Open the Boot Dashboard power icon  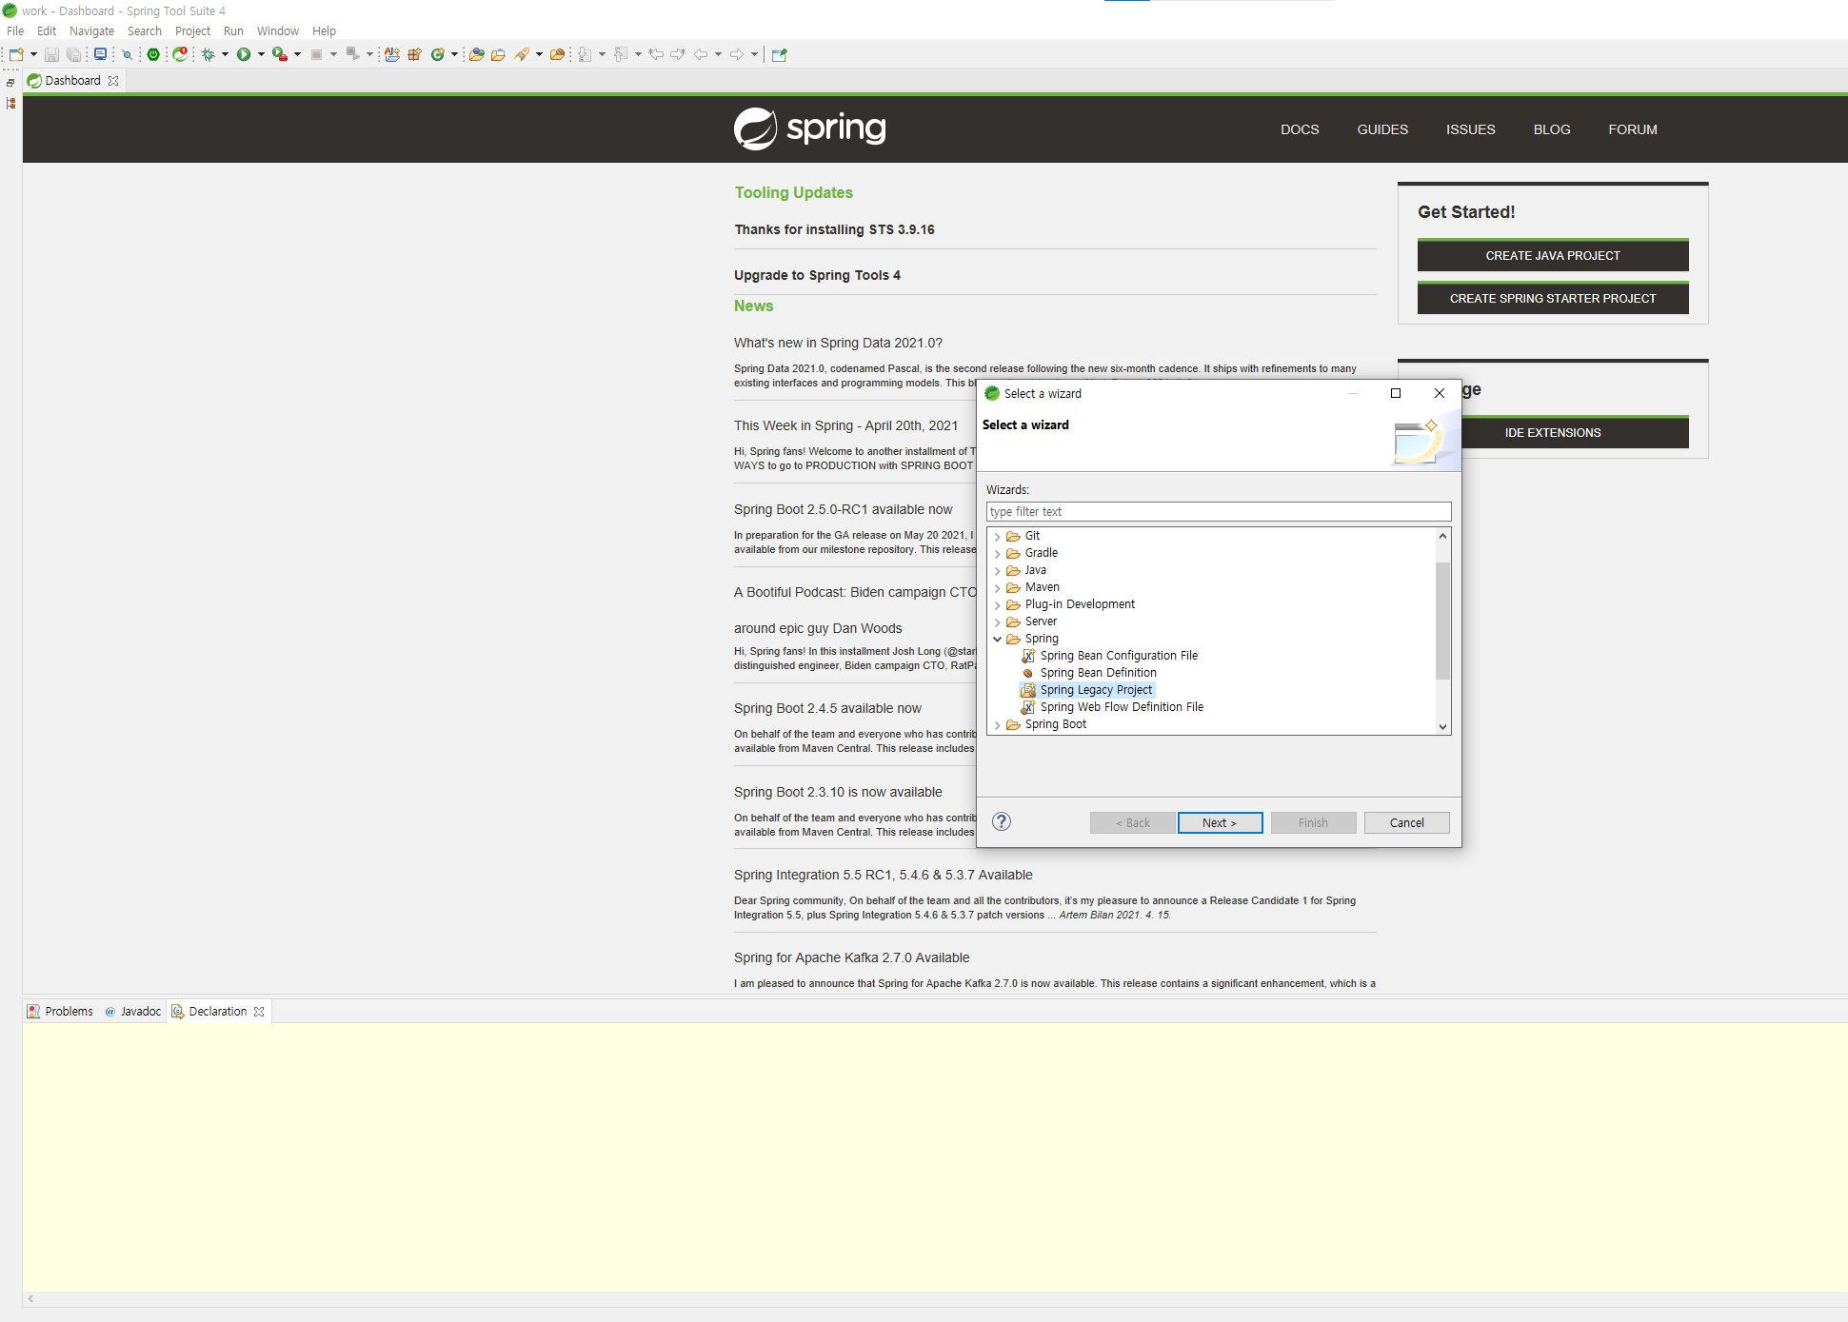[153, 54]
